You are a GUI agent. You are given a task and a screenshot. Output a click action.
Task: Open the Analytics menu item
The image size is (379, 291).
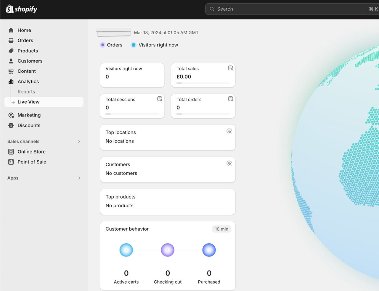[x=28, y=81]
